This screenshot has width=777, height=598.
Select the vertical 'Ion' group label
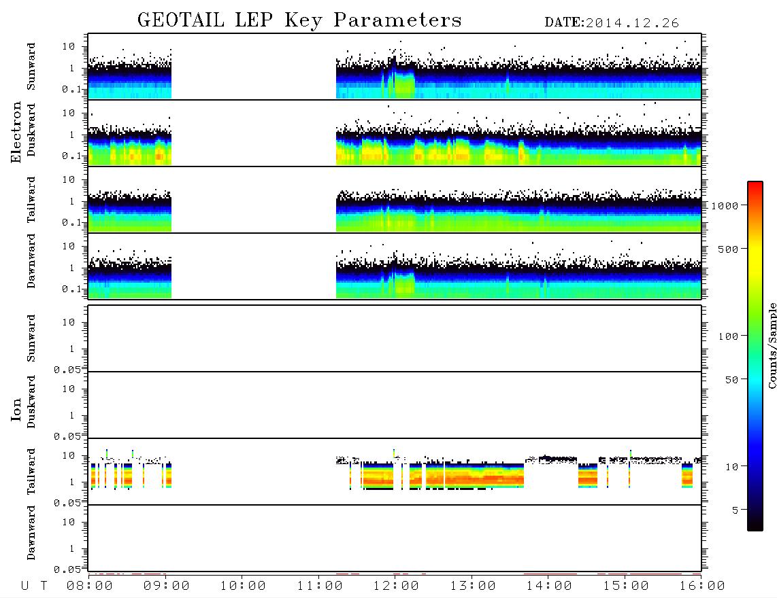click(16, 409)
